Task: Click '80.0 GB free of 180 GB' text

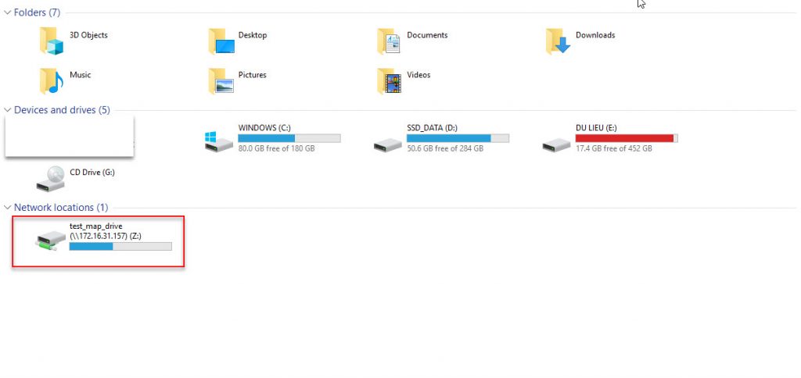Action: click(x=276, y=149)
